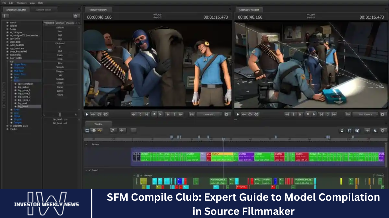Toggle the framed magnet snap icon
Image resolution: width=389 pixels, height=218 pixels.
[x=357, y=131]
